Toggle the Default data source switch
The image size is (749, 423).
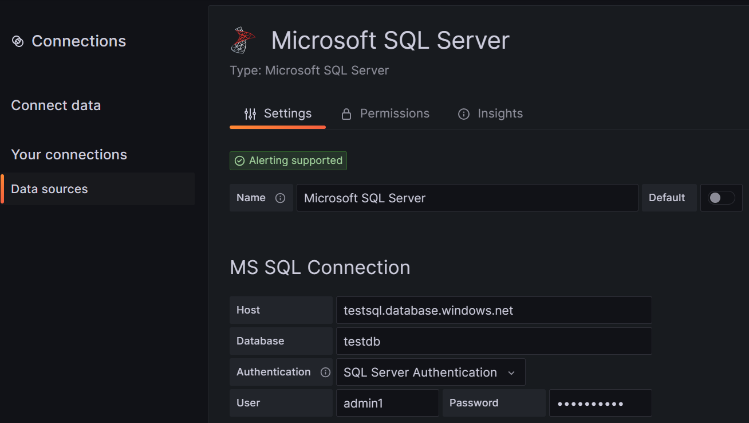(x=722, y=198)
